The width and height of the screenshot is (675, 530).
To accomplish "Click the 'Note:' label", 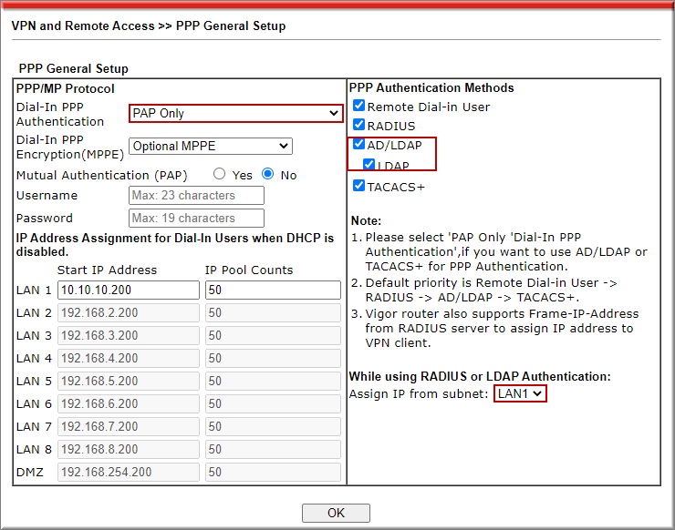I will pos(367,221).
